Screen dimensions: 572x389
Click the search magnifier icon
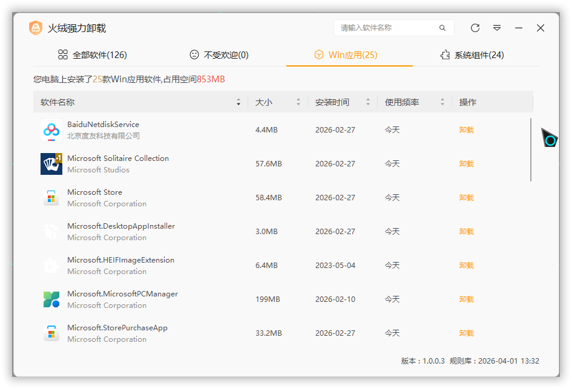(x=442, y=28)
